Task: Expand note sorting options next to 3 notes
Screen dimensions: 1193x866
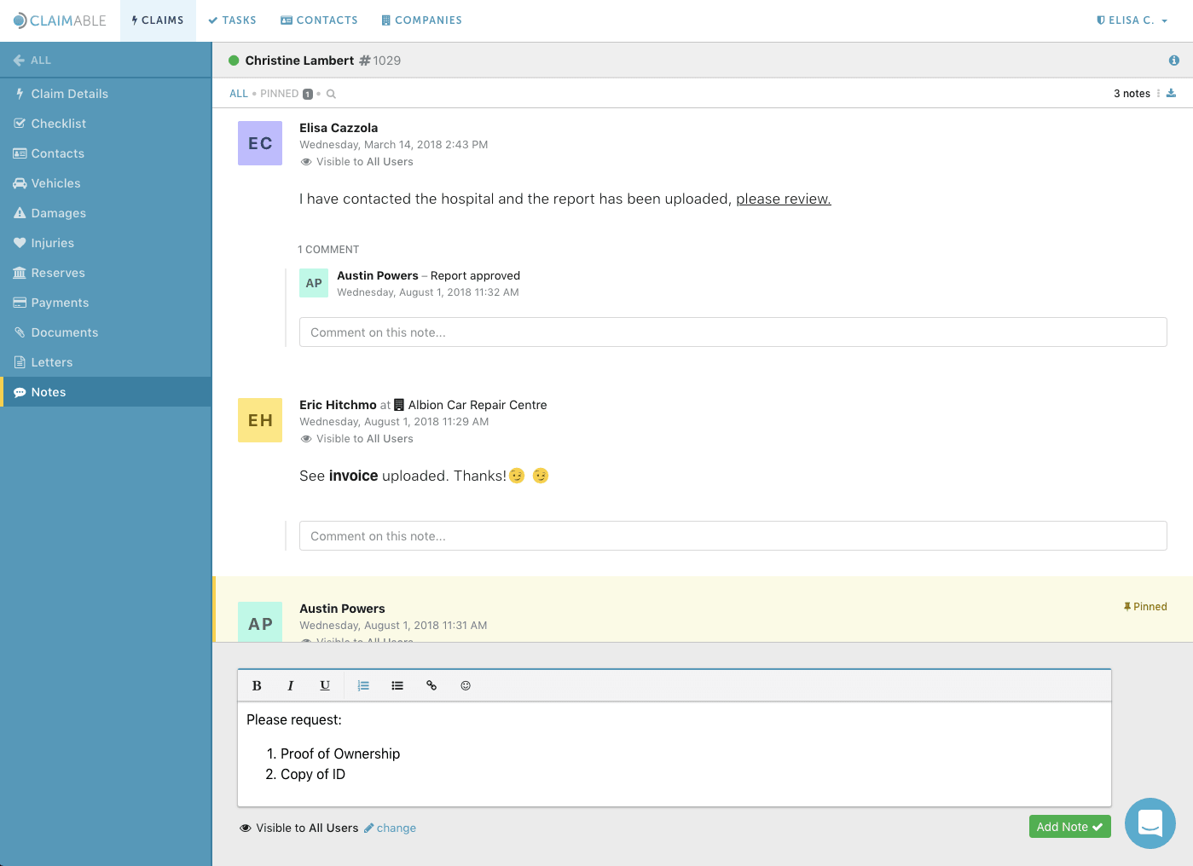Action: [x=1158, y=93]
